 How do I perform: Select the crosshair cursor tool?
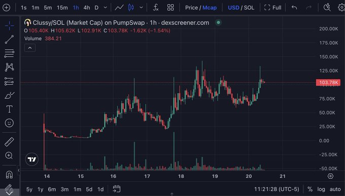(9, 26)
